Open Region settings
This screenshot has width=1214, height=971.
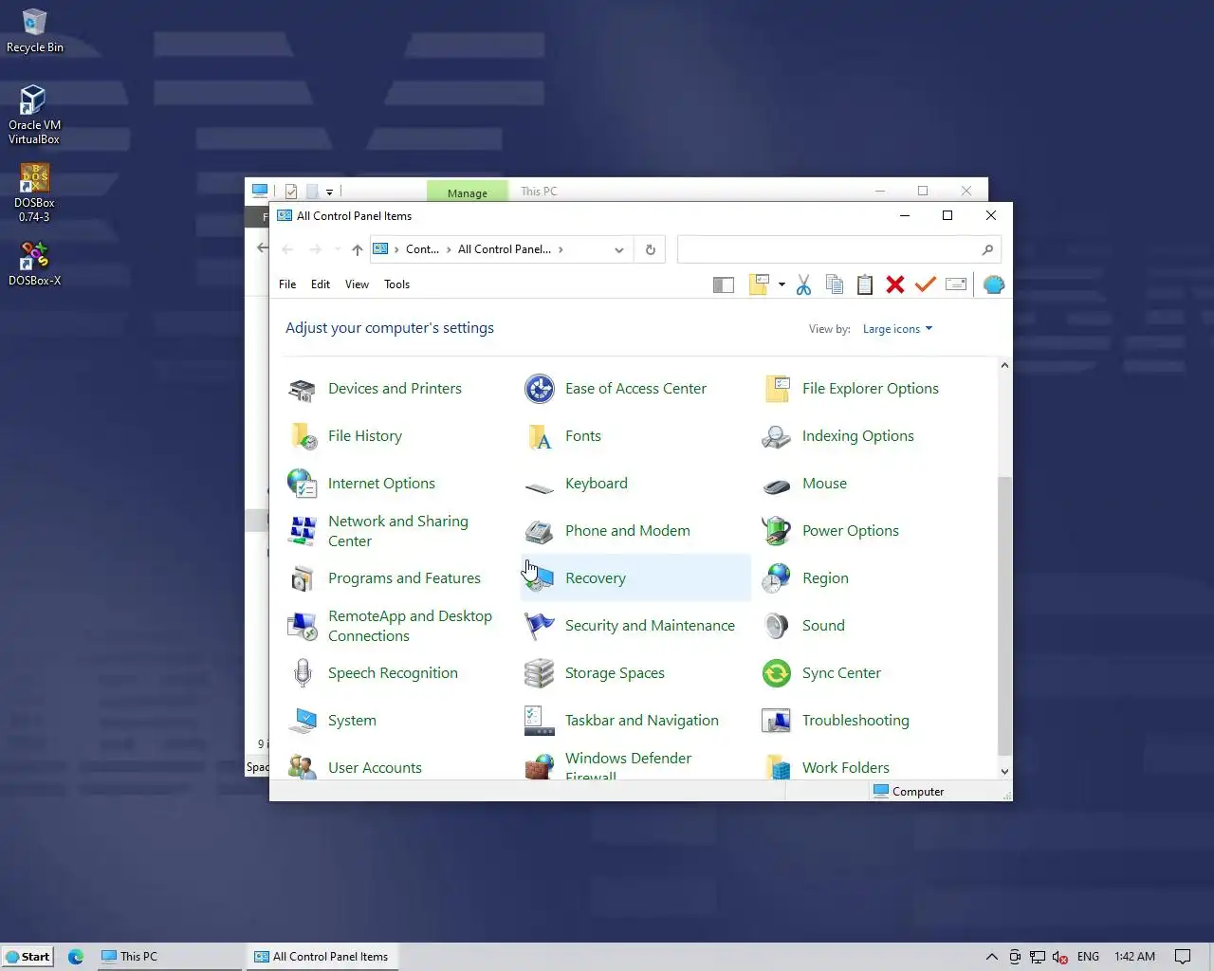tap(805, 578)
